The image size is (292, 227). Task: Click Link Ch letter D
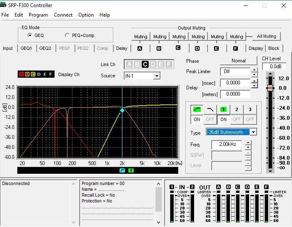[153, 64]
